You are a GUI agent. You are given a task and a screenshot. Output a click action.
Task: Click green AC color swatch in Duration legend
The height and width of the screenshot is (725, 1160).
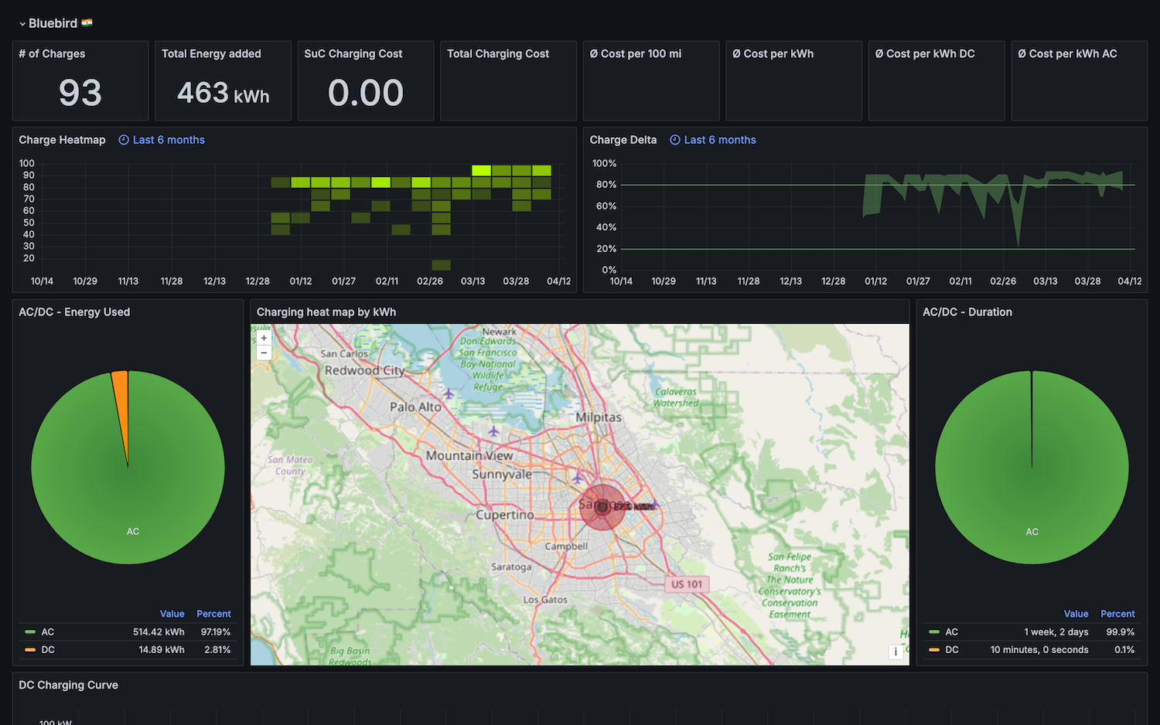(934, 632)
